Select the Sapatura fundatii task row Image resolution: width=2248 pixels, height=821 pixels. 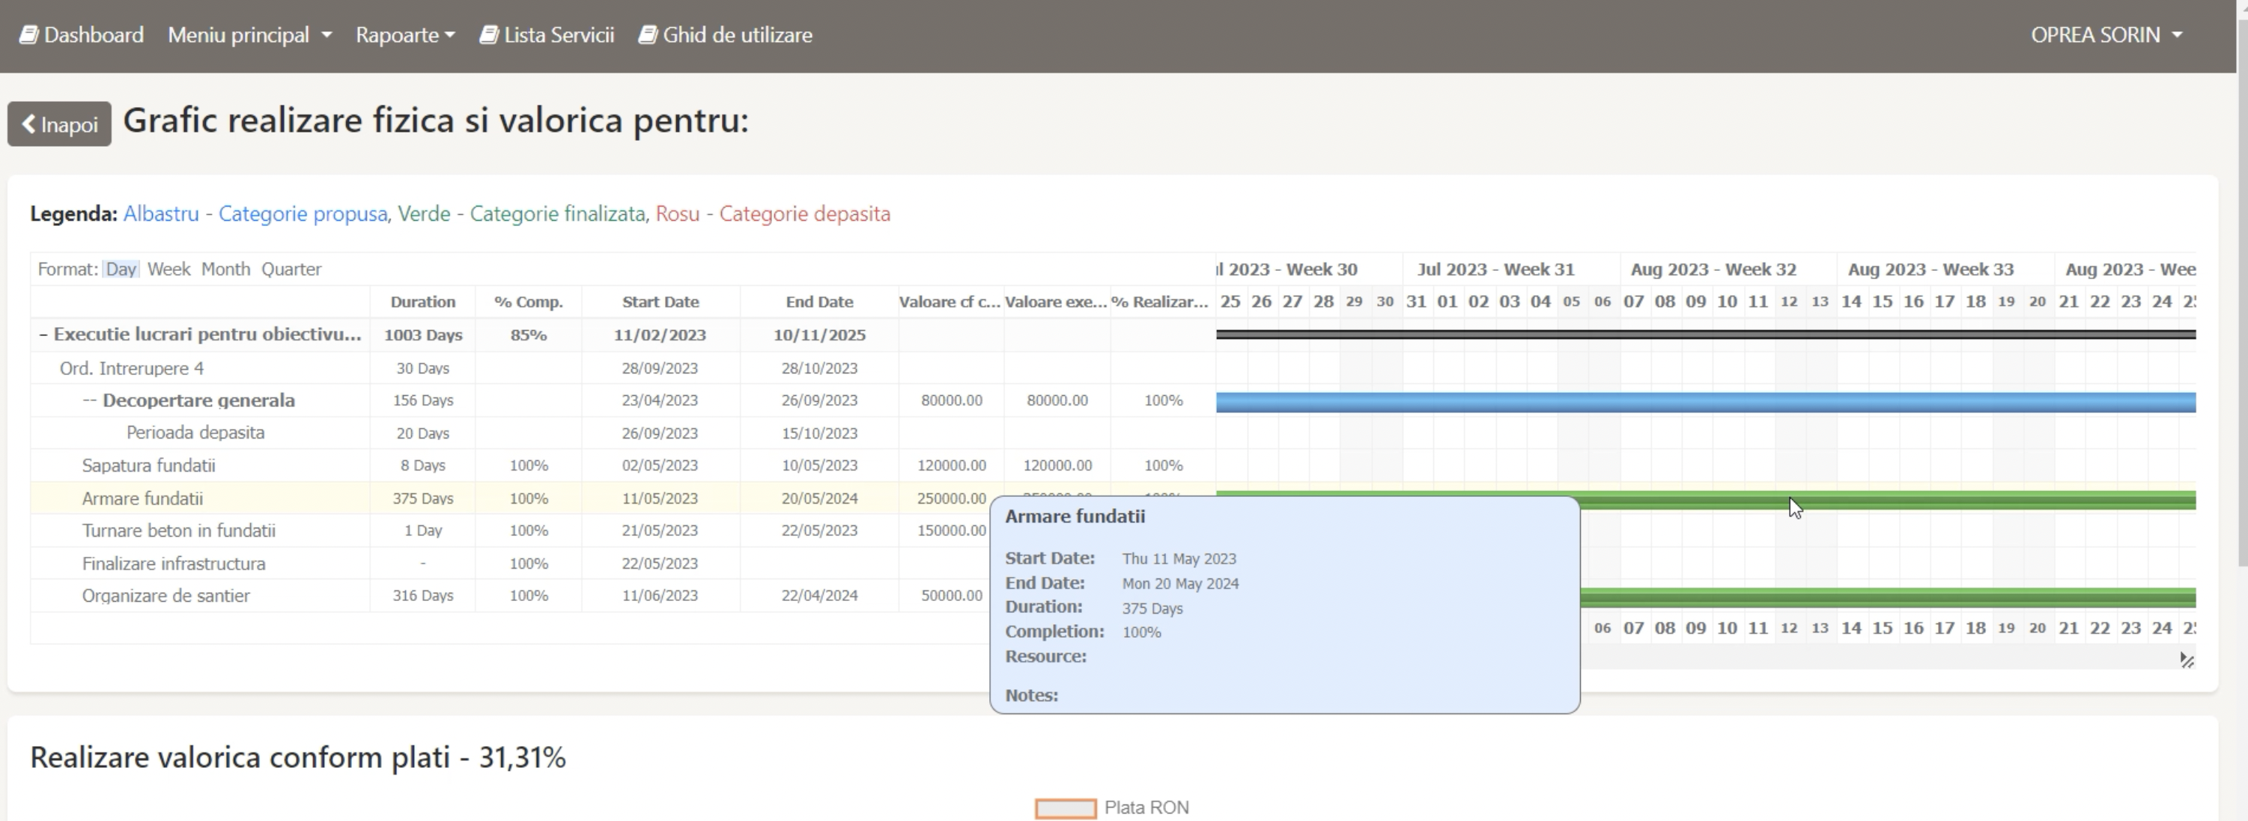click(148, 466)
